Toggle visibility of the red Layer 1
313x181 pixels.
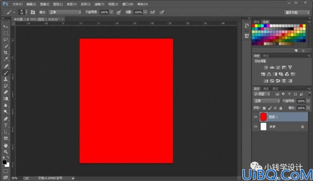256,117
